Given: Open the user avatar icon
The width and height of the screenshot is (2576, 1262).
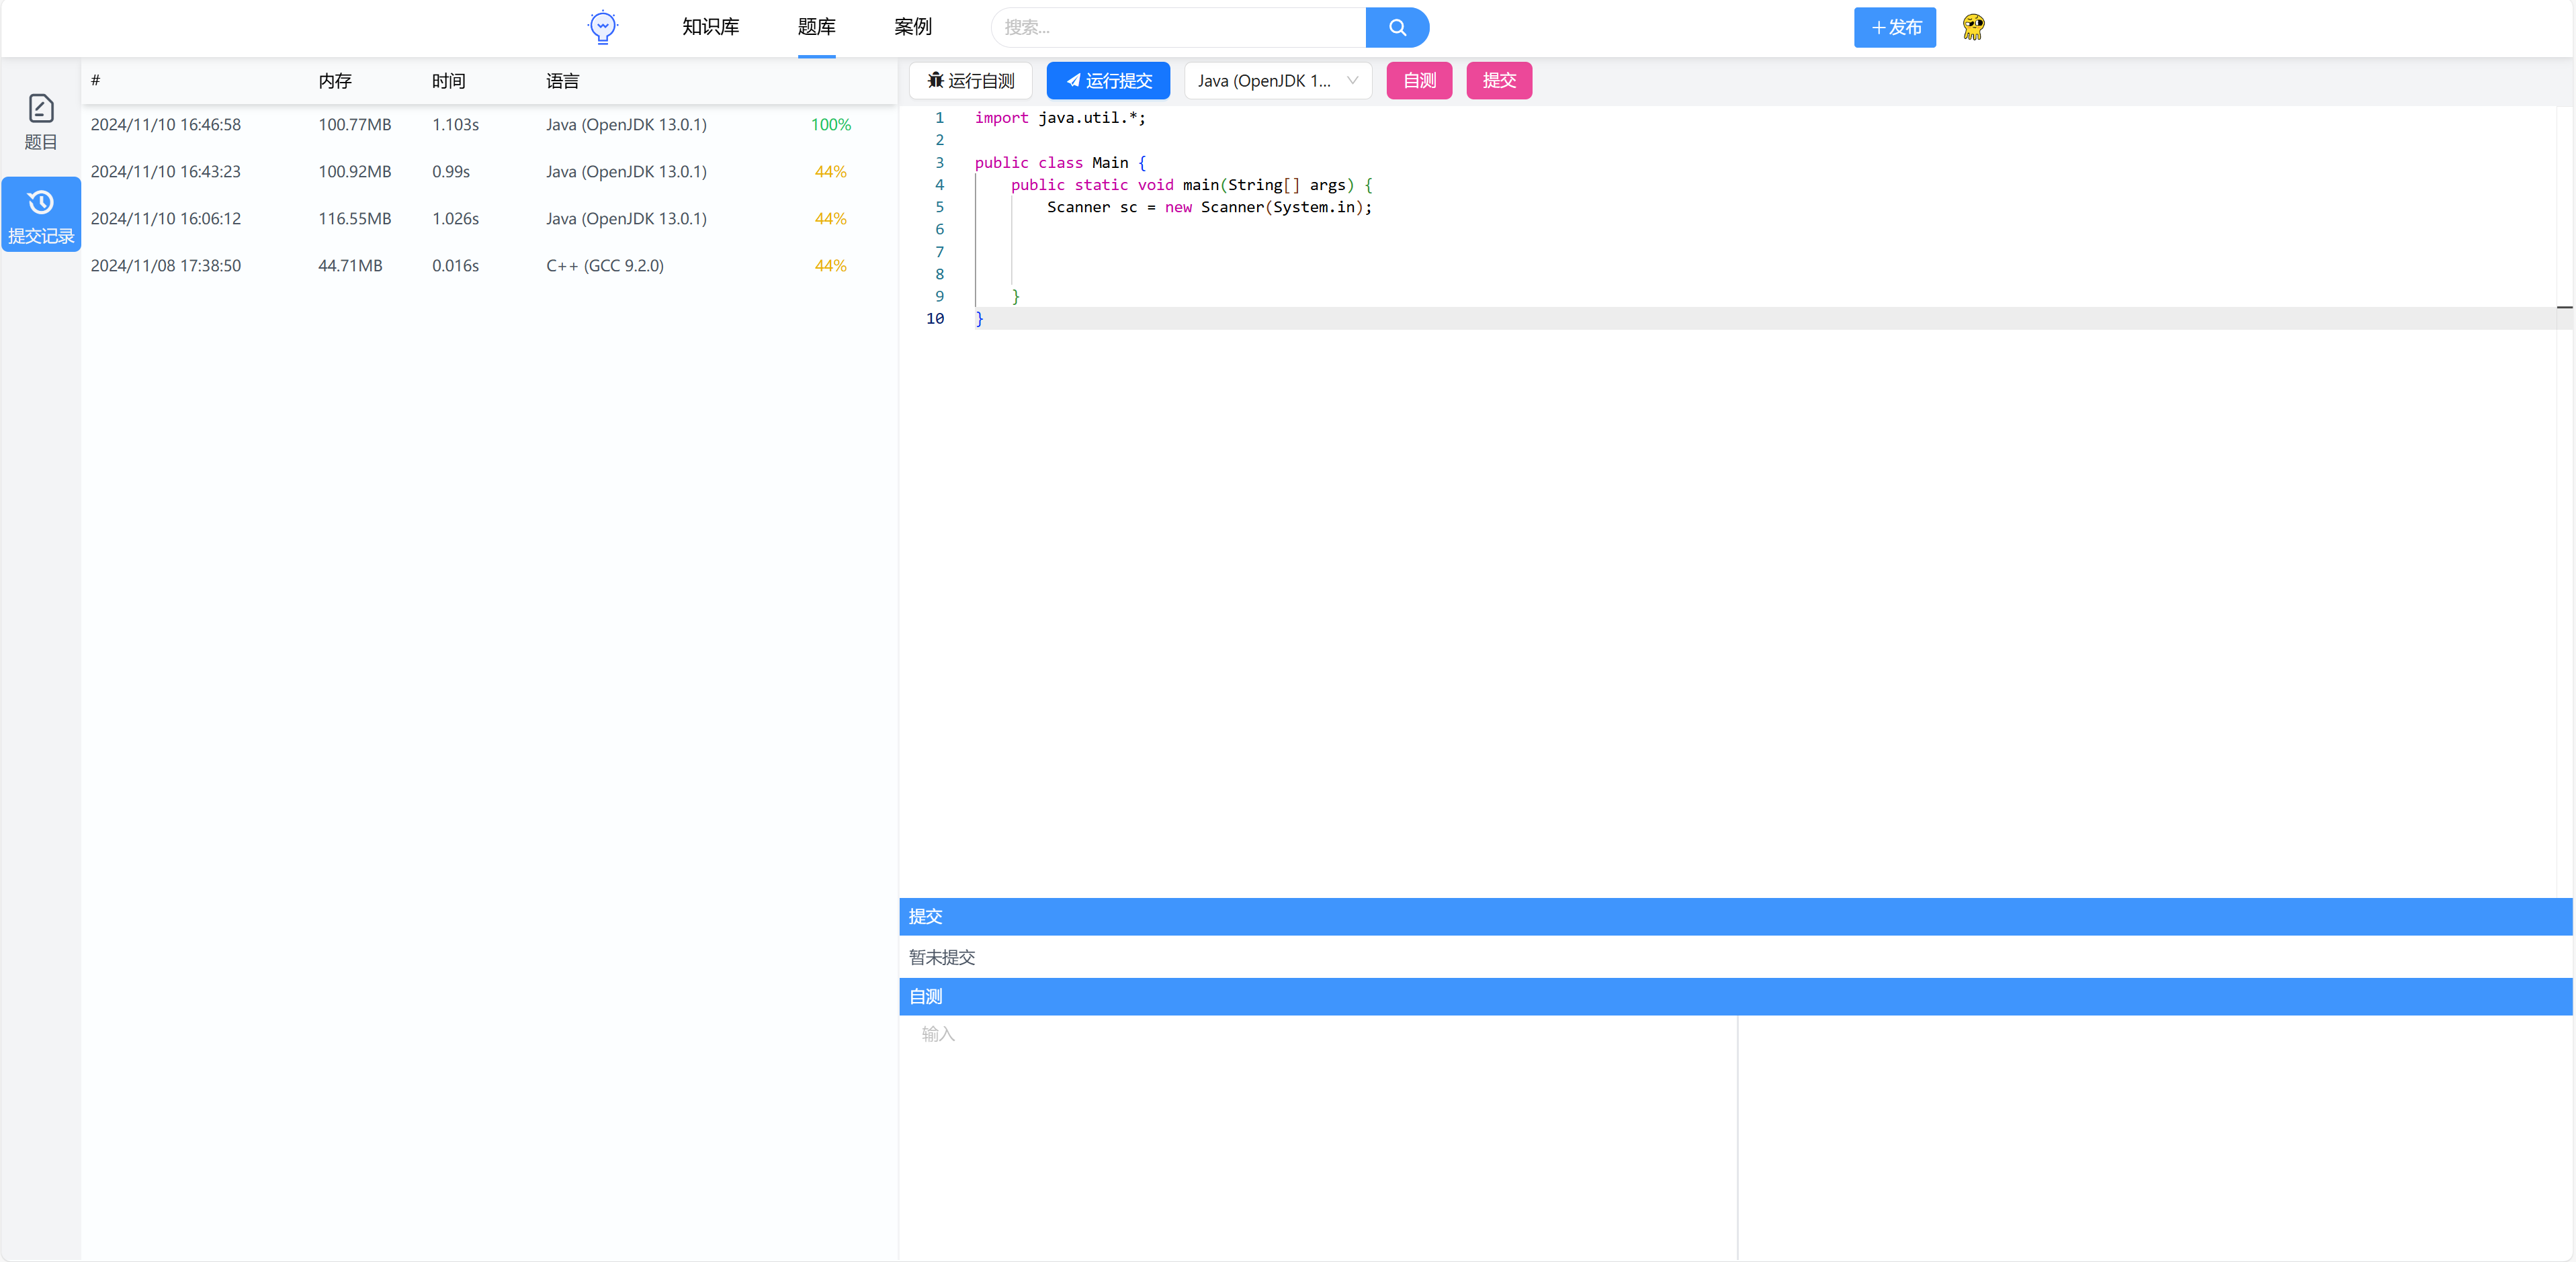Looking at the screenshot, I should coord(1972,27).
